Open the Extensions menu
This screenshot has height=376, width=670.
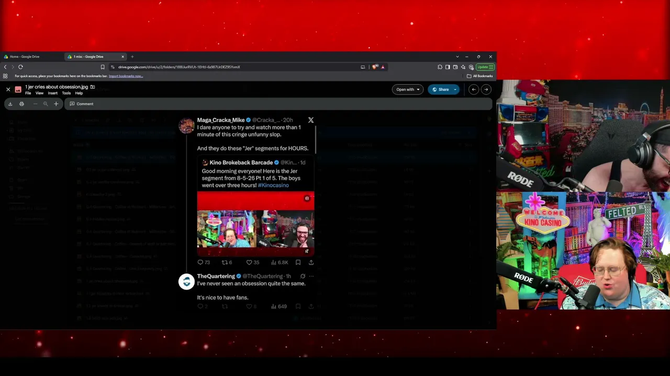tap(440, 67)
